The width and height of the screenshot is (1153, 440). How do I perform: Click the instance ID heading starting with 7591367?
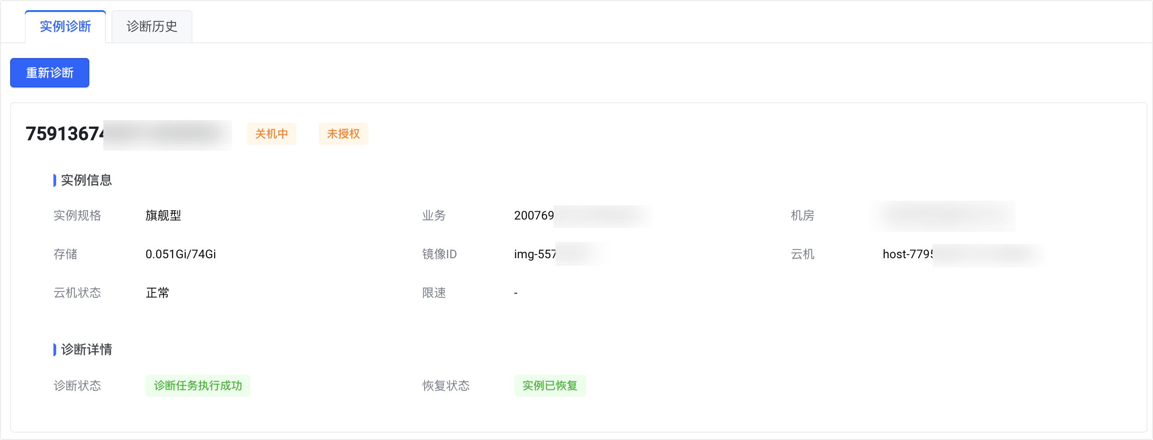65,134
